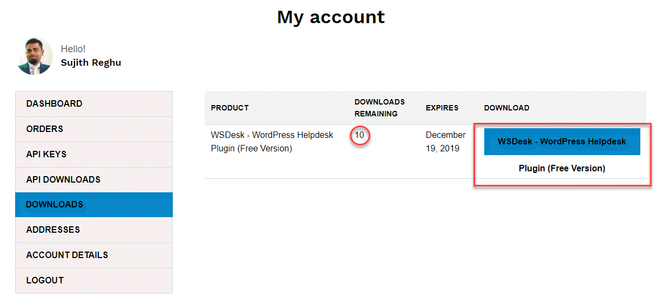Click the Sujith Reghu profile avatar photo
This screenshot has width=670, height=306.
click(35, 56)
